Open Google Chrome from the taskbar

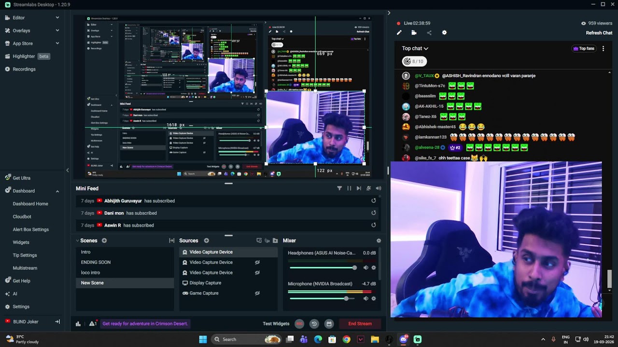click(346, 339)
